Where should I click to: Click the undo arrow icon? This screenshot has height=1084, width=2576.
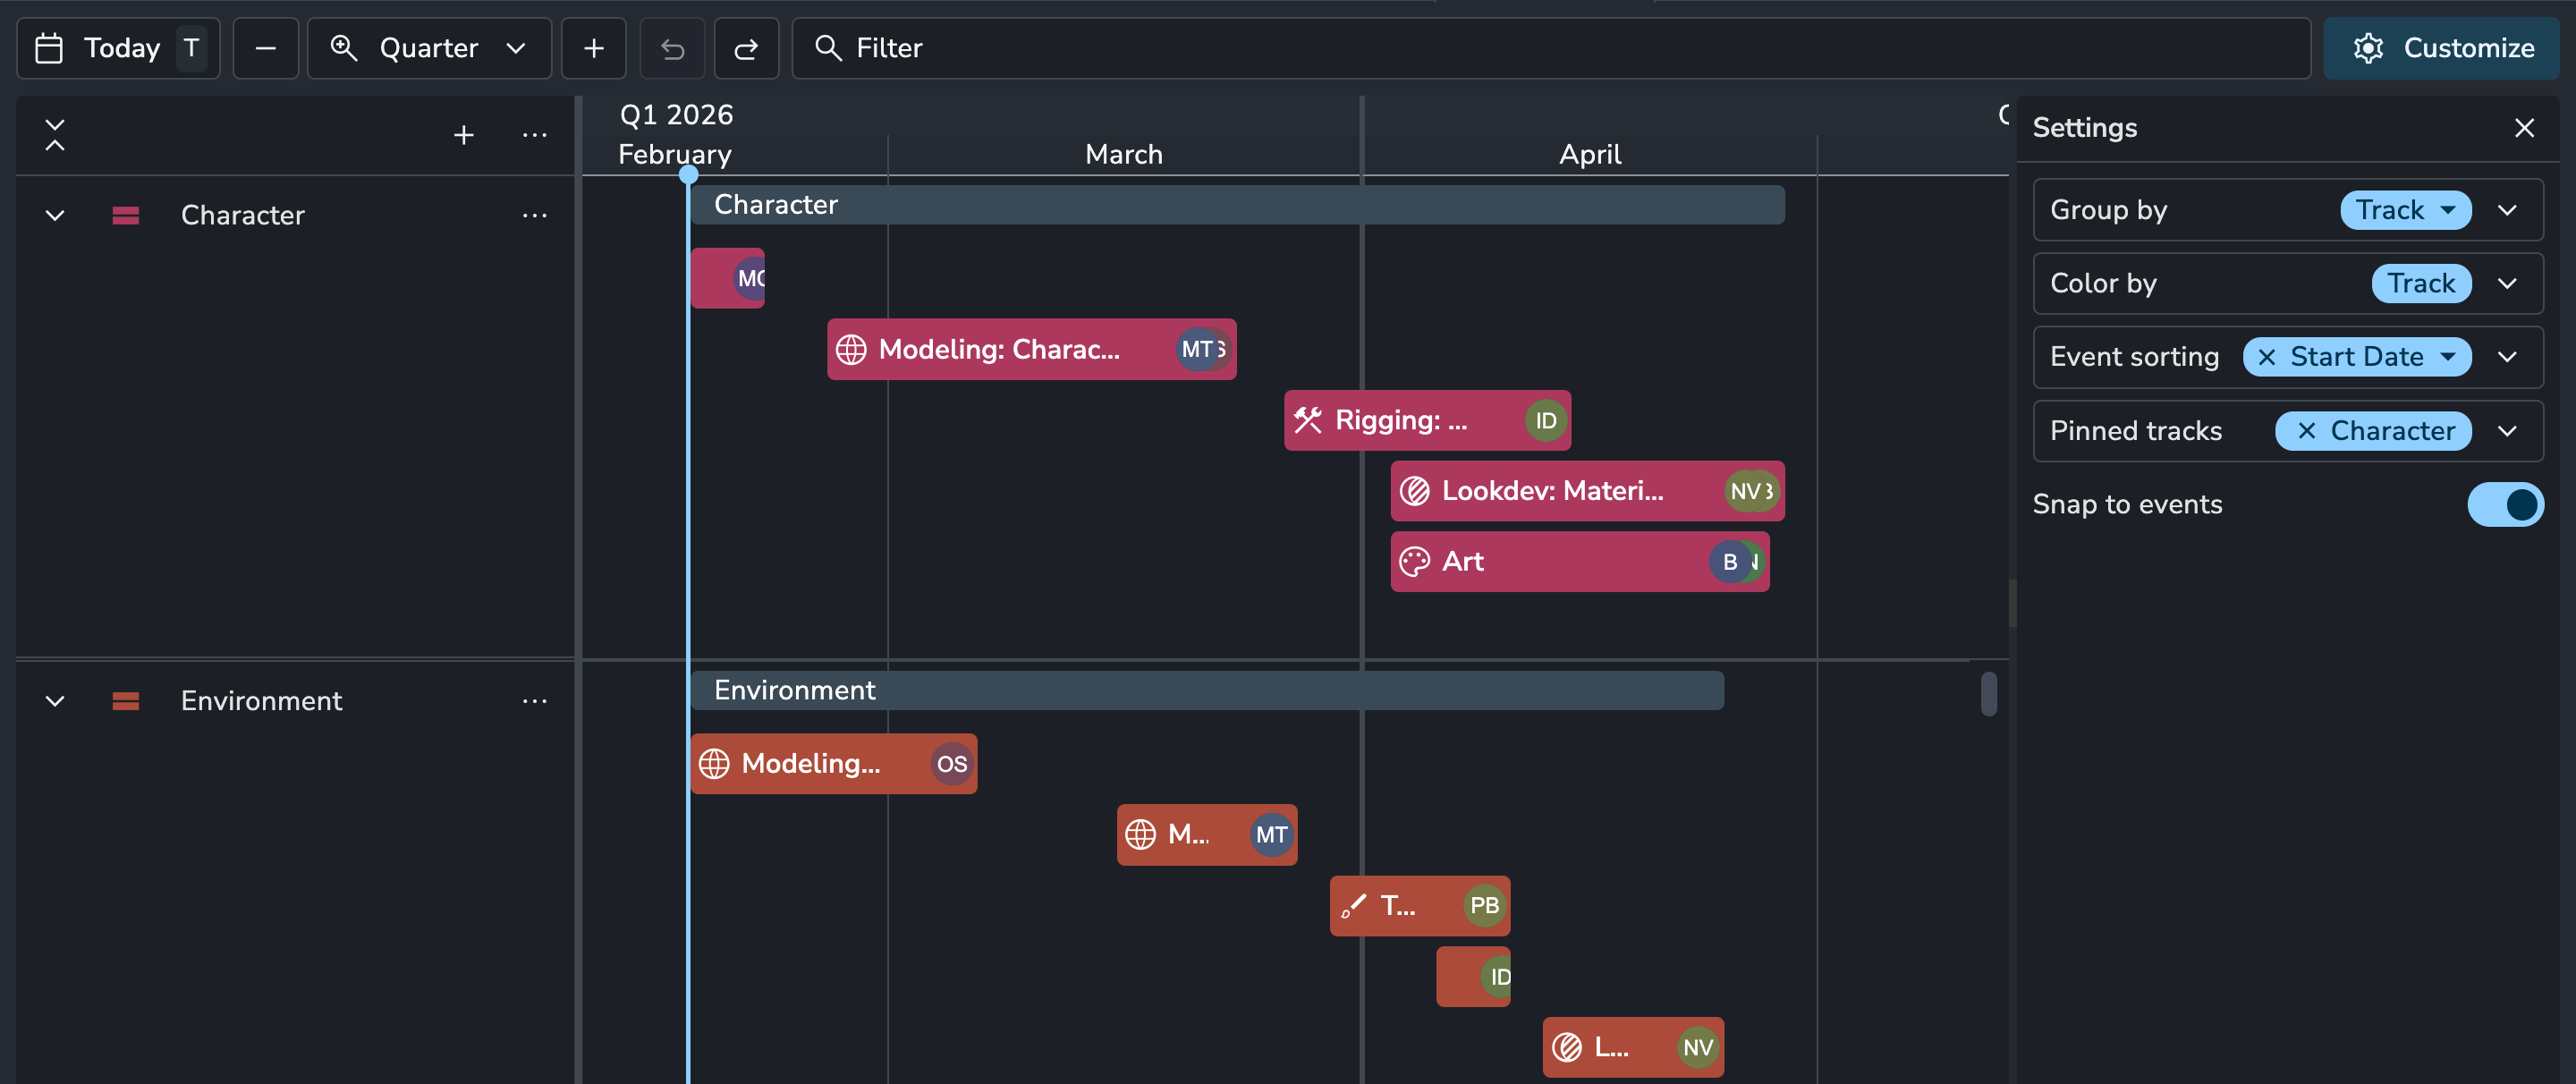pos(671,47)
